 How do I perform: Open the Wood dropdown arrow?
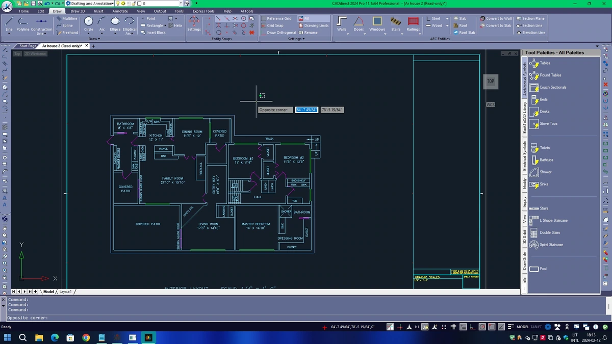point(447,25)
